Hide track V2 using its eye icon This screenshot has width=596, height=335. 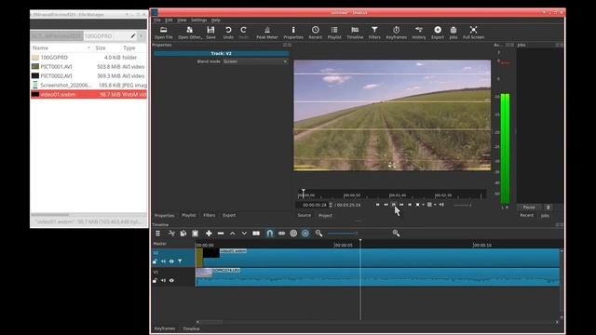tap(171, 261)
